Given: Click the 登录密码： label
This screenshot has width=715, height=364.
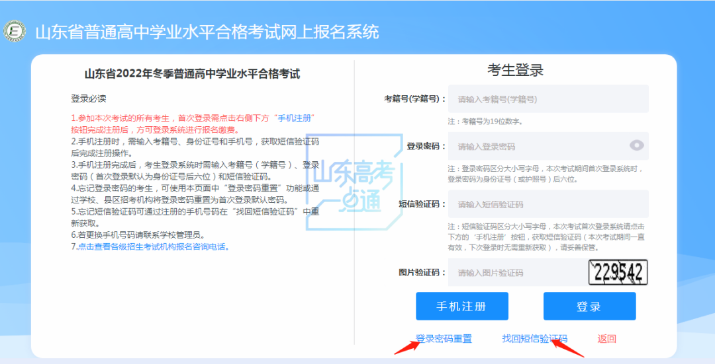Looking at the screenshot, I should 426,146.
